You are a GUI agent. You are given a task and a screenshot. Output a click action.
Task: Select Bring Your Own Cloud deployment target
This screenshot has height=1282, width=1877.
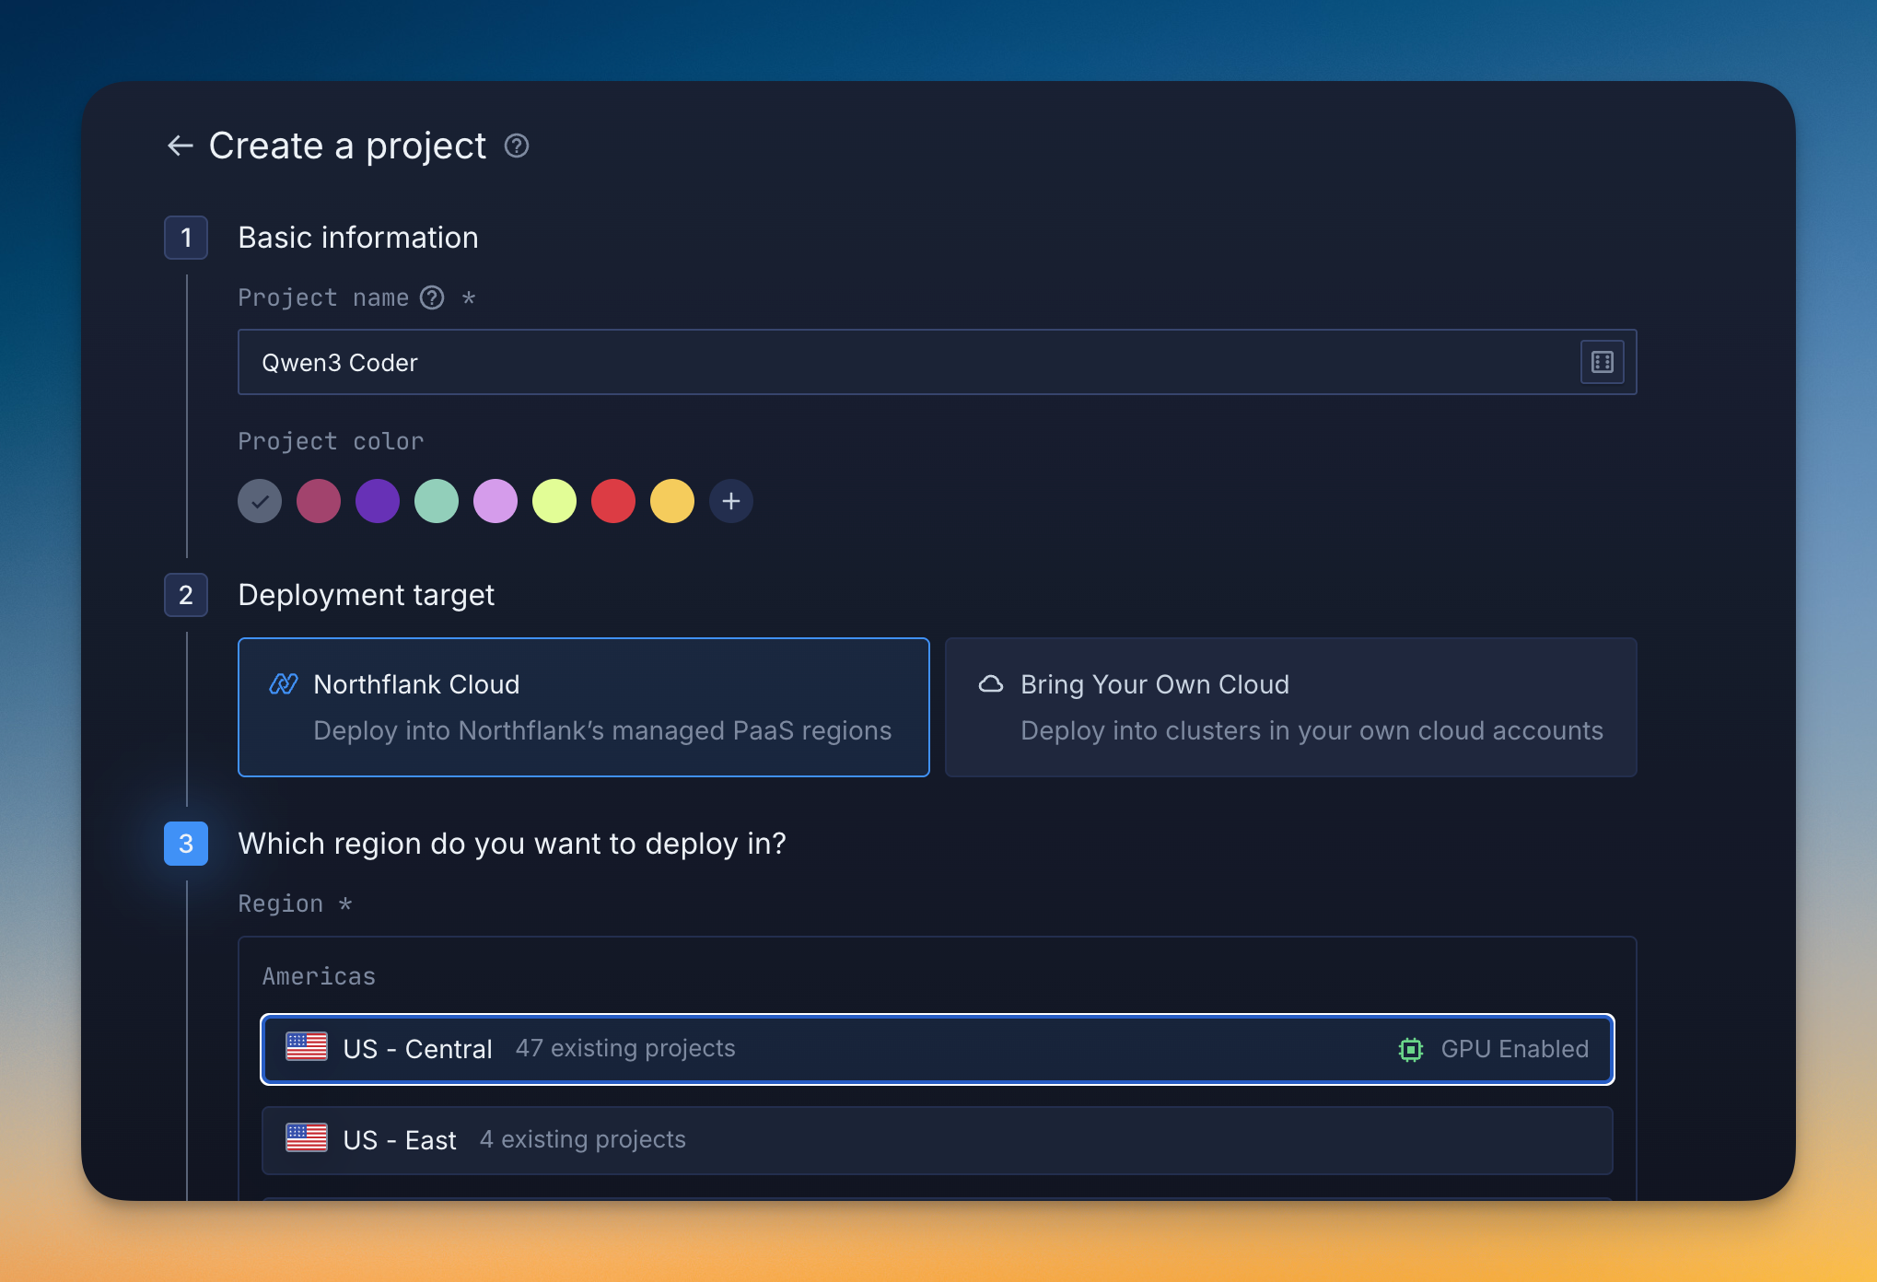click(1291, 707)
